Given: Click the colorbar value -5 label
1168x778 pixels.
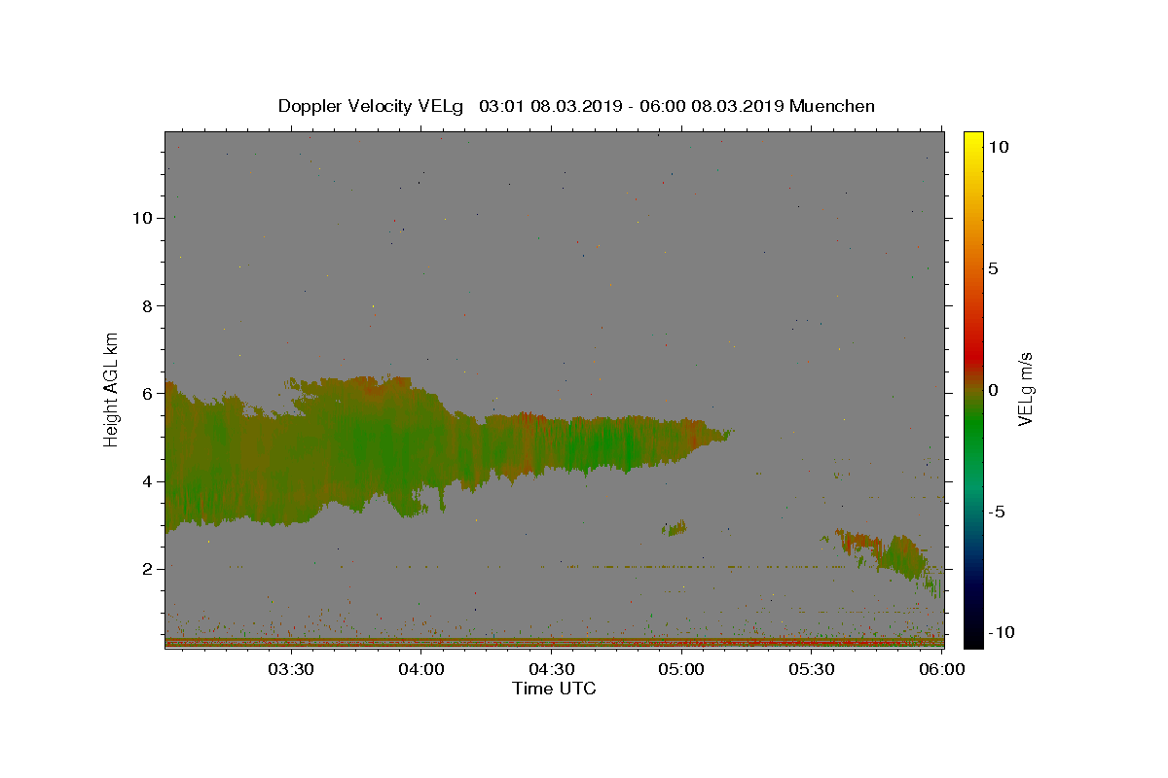Looking at the screenshot, I should tap(997, 512).
